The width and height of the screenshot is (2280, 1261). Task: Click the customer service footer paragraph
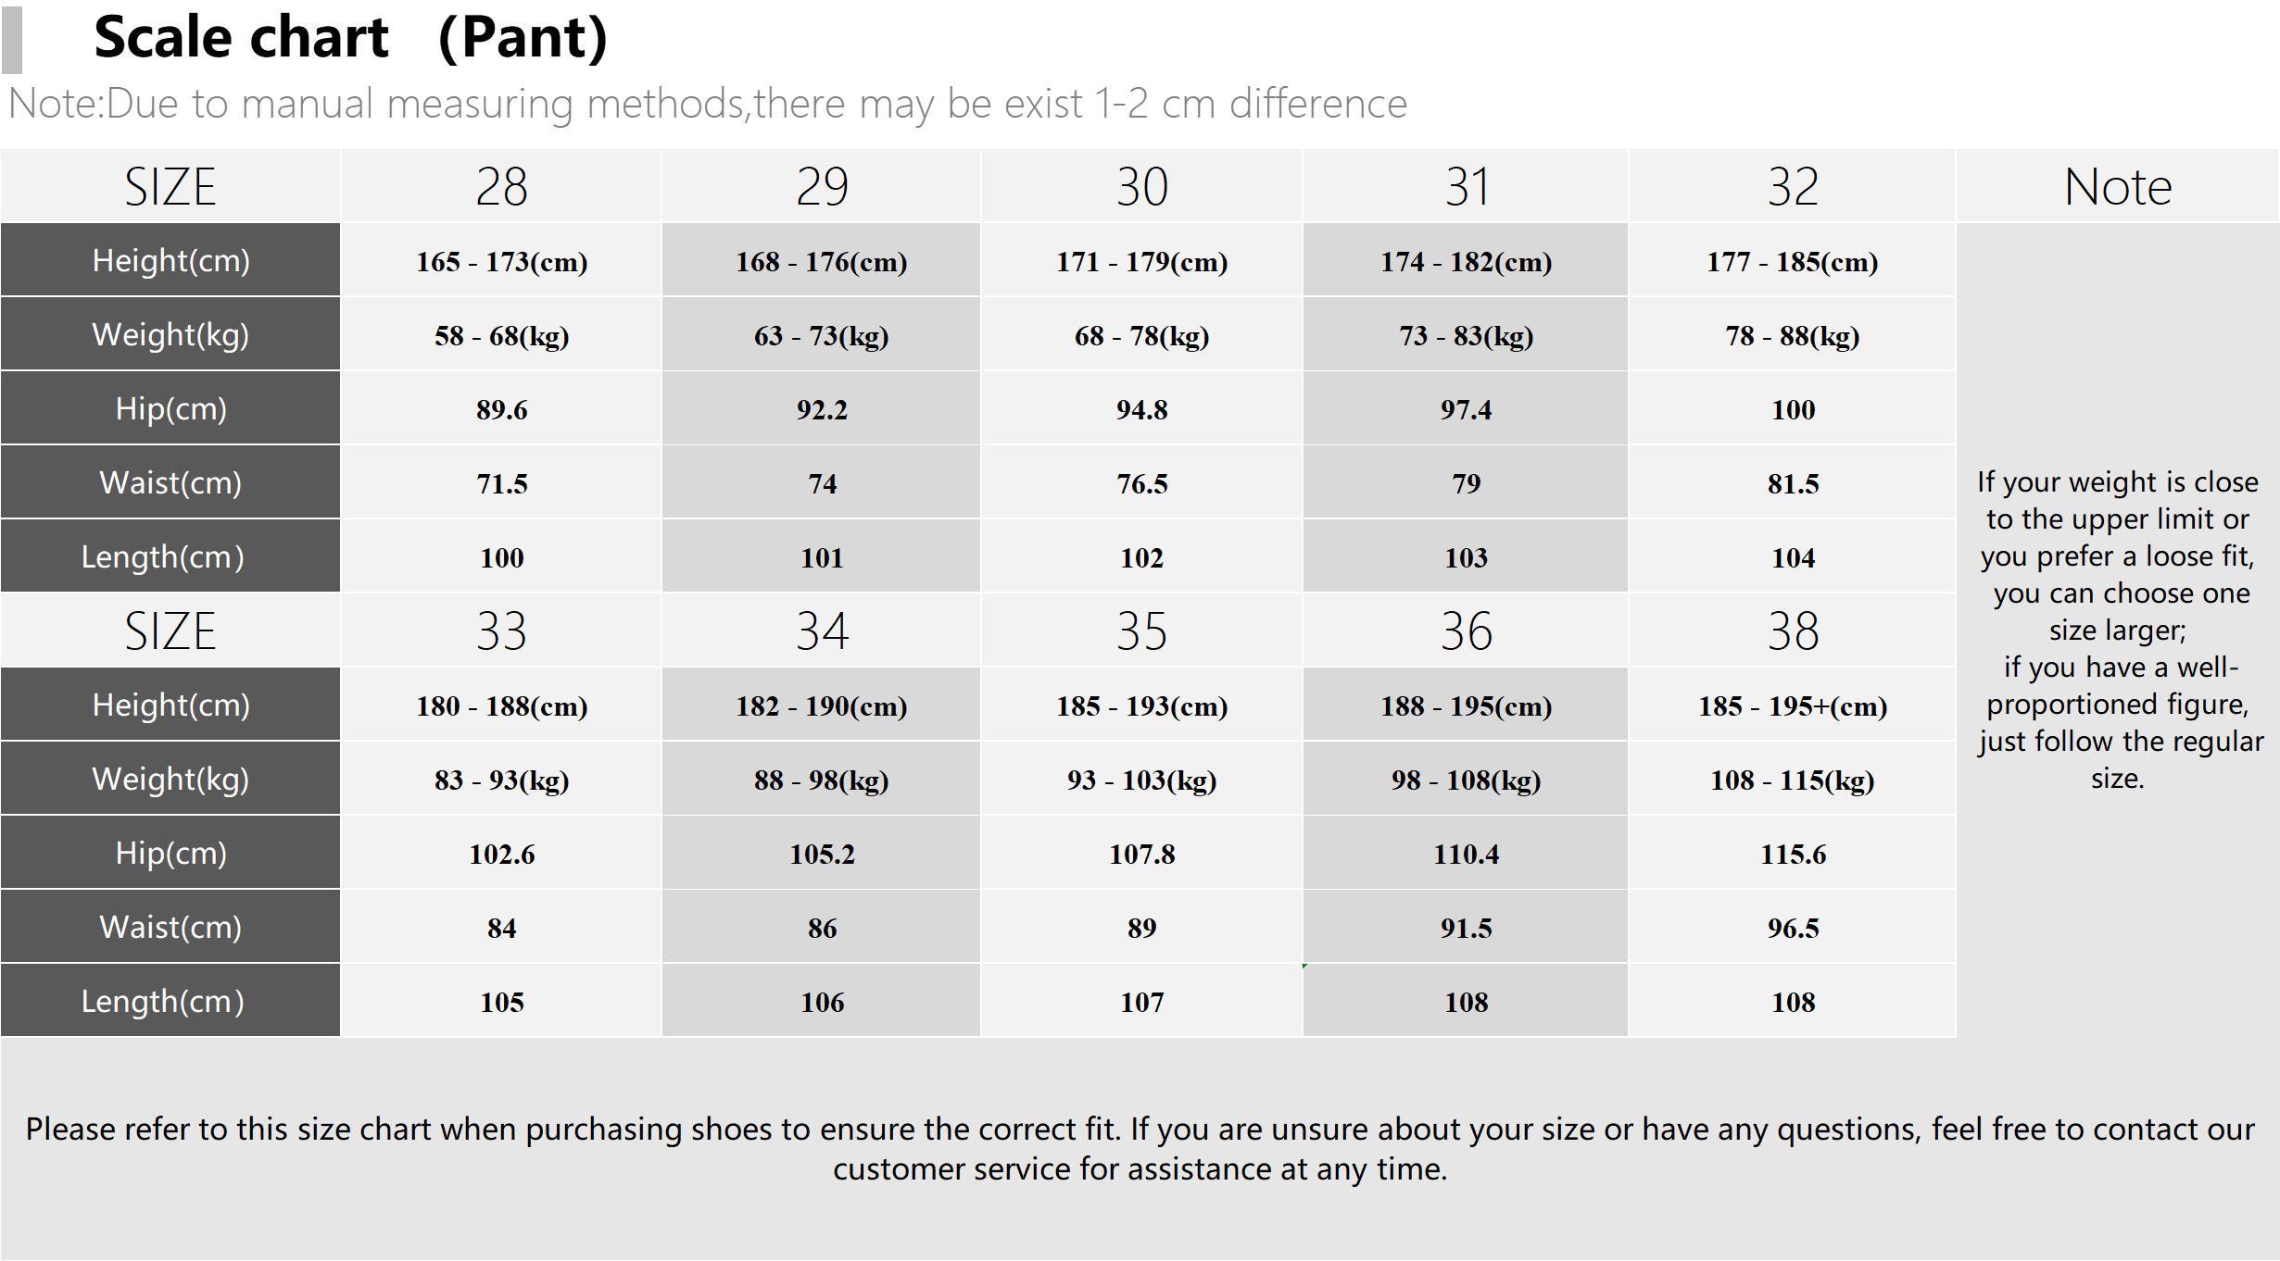click(1140, 1149)
